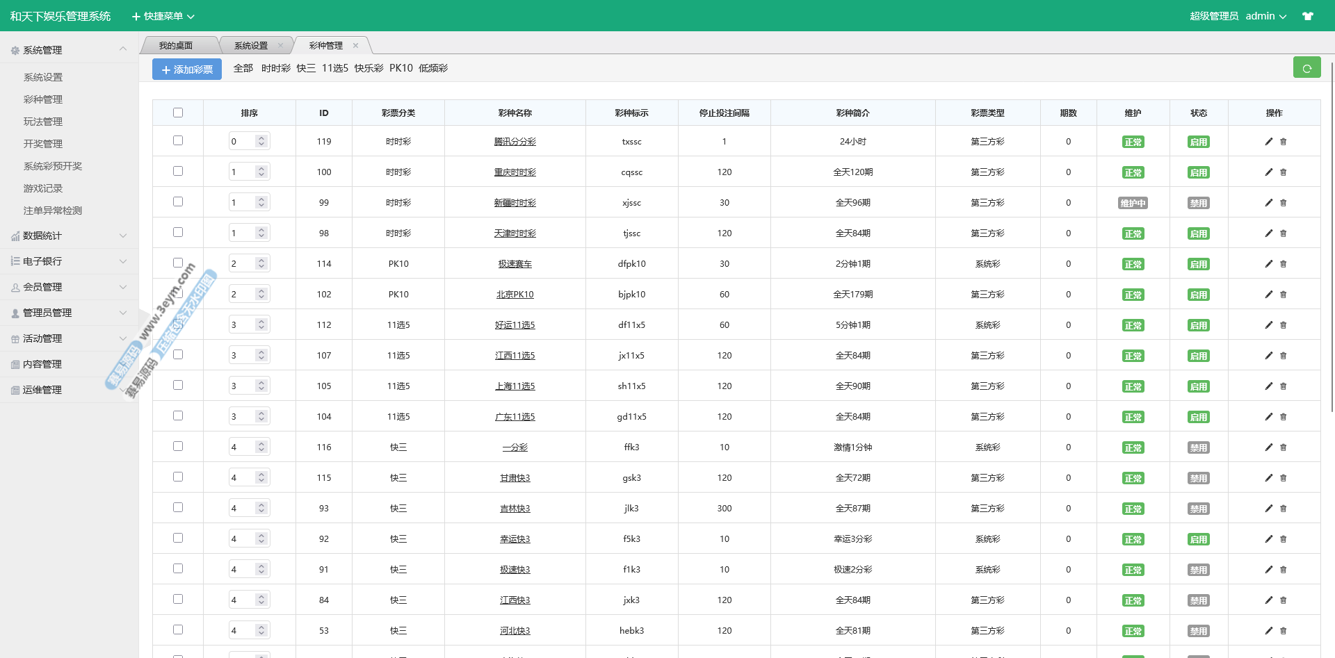Screen dimensions: 1335x658
Task: Click the green refresh icon button
Action: click(x=1306, y=68)
